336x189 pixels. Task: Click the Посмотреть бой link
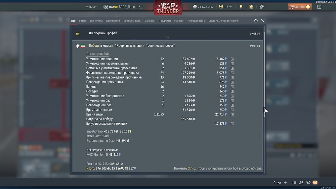pos(97,54)
